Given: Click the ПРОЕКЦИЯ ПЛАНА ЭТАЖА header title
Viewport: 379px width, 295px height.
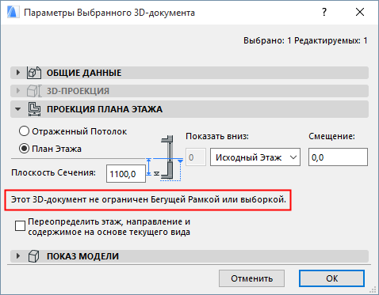Looking at the screenshot, I should click(105, 109).
